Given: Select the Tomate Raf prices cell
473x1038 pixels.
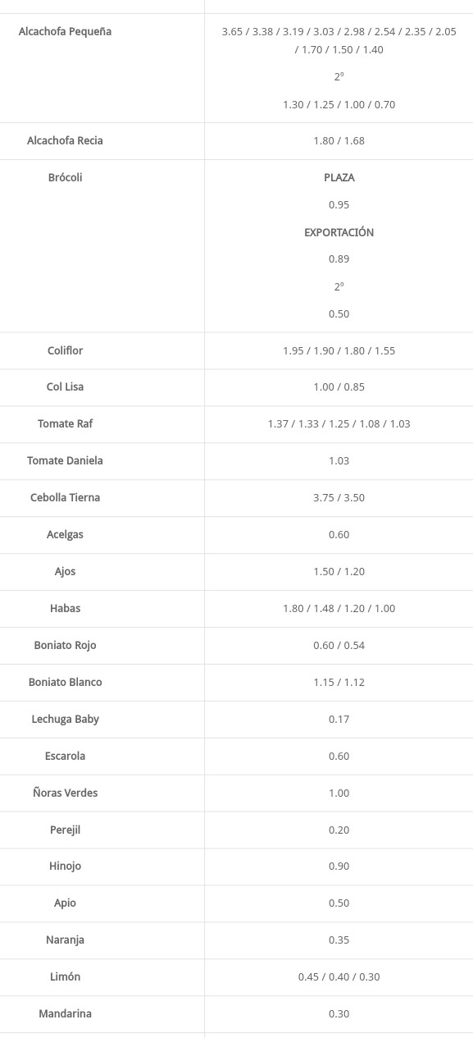Looking at the screenshot, I should [339, 424].
